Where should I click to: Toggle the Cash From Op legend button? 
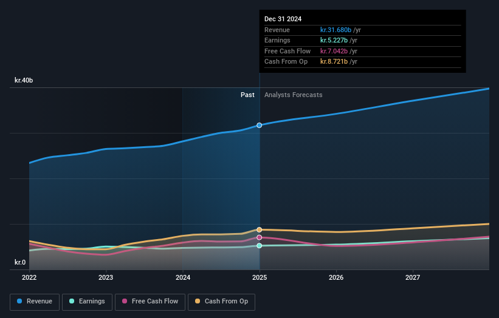click(221, 302)
